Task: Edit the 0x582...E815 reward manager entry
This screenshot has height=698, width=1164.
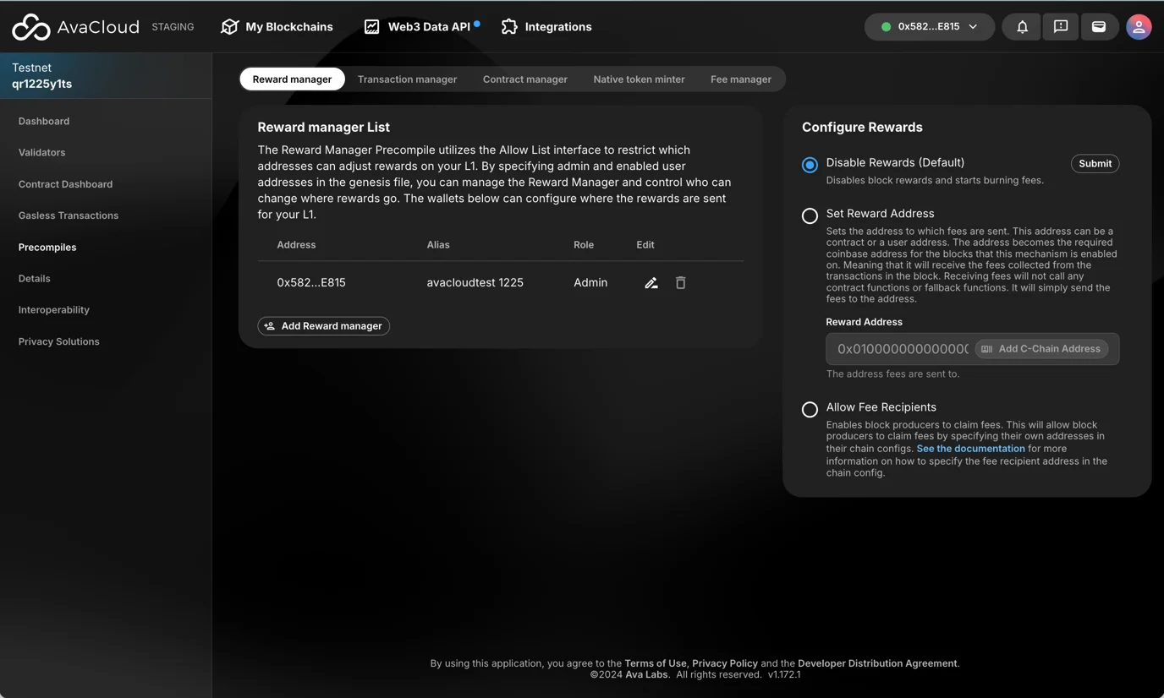Action: [x=651, y=283]
